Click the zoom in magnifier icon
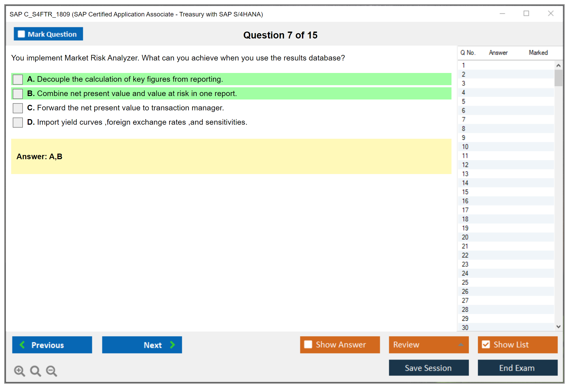 19,371
